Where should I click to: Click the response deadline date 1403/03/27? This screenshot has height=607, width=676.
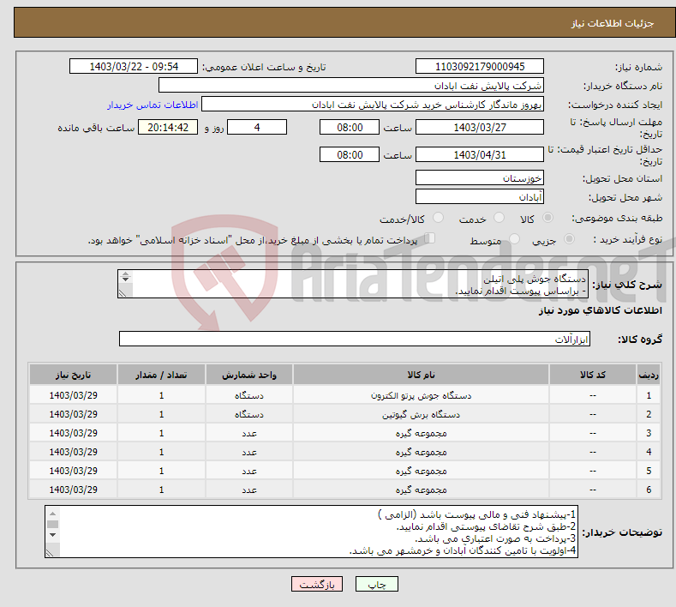point(480,127)
